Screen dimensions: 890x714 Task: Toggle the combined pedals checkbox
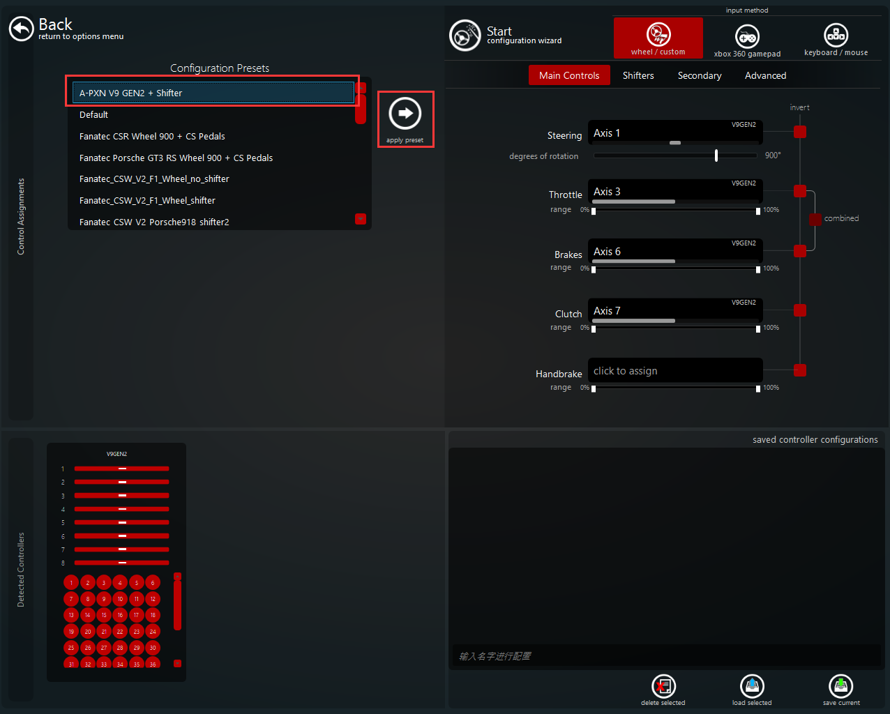click(815, 220)
